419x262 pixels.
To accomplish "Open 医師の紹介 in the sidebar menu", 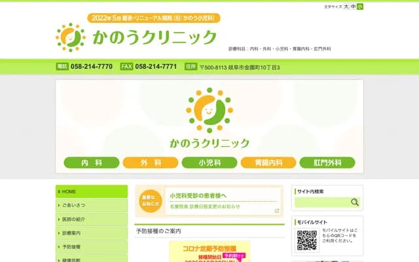I will coord(92,219).
